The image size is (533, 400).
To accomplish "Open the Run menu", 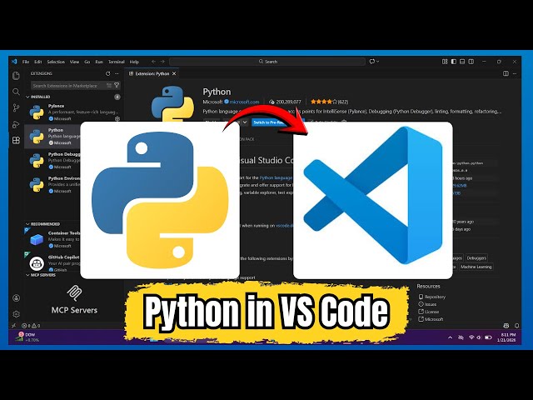I will 99,62.
